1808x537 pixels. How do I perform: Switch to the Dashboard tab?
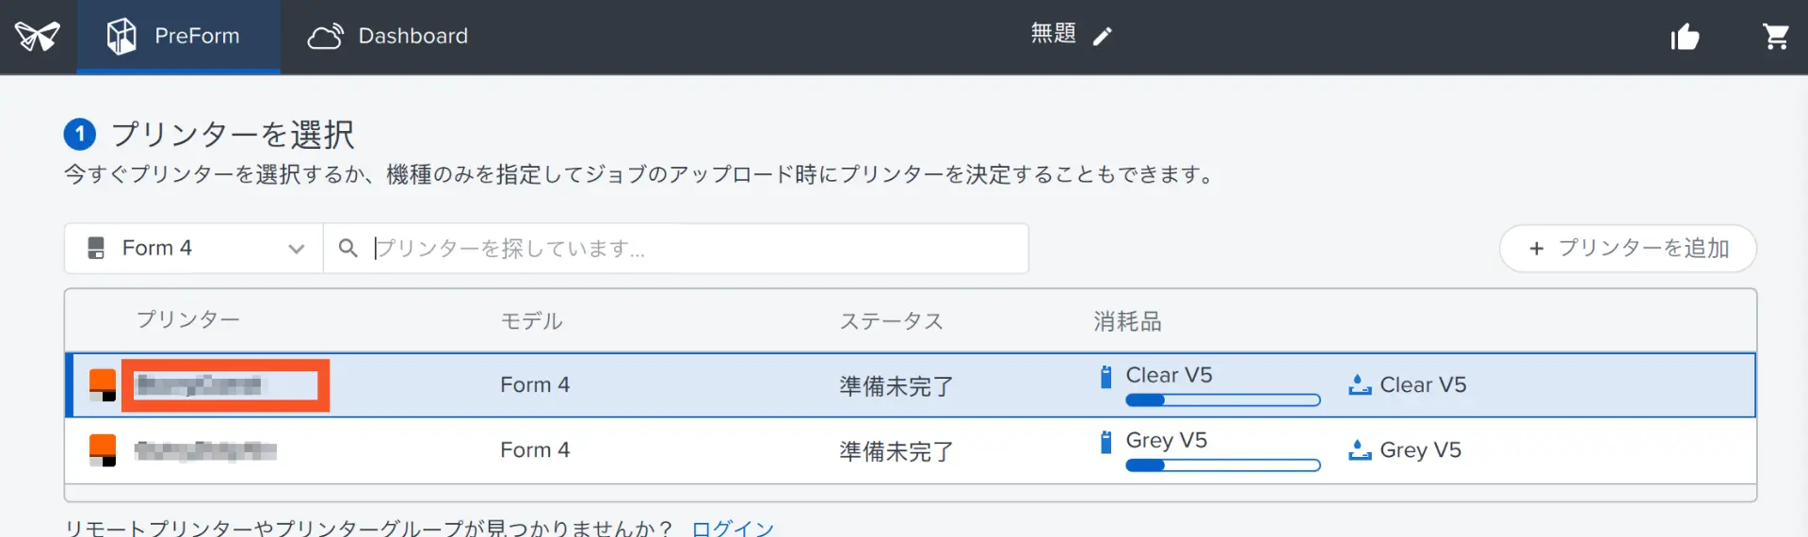point(388,37)
